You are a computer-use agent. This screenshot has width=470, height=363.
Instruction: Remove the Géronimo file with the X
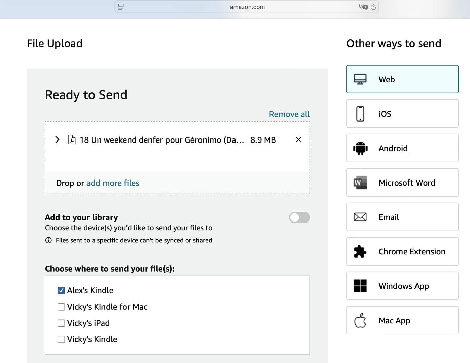pyautogui.click(x=298, y=139)
